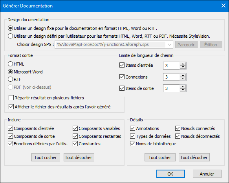Uncheck Nœuds déconnectés in Détails
The image size is (229, 183).
178,136
